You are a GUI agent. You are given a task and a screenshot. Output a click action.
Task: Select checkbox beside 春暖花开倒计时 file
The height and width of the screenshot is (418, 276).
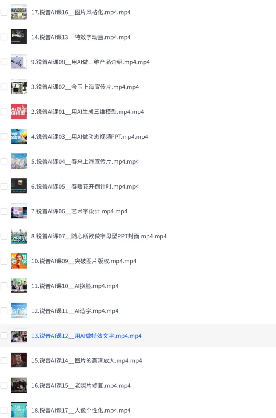[x=4, y=186]
